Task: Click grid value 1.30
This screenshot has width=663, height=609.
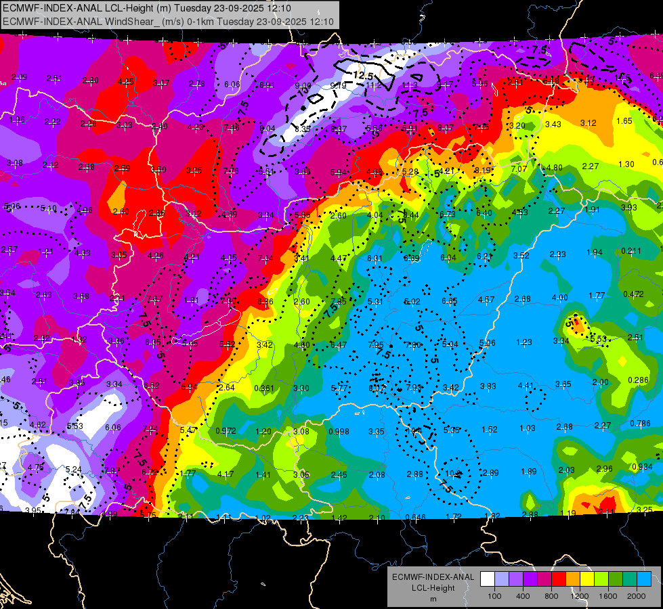Action: tap(626, 164)
